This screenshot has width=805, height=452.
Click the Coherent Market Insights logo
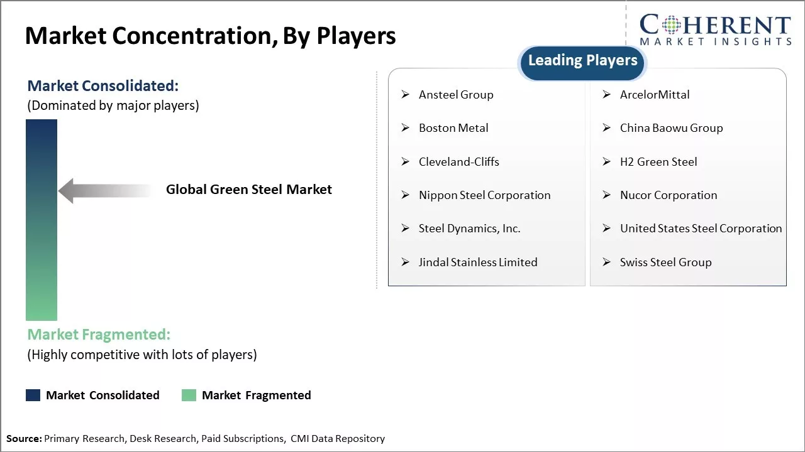pyautogui.click(x=715, y=30)
